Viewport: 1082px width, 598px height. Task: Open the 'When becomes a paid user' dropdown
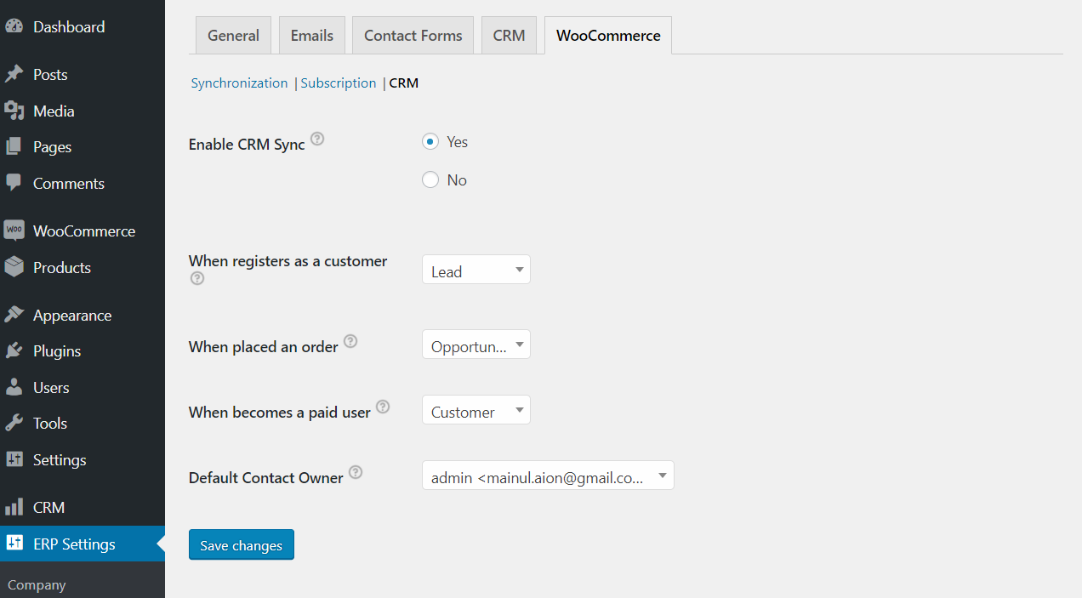tap(476, 411)
